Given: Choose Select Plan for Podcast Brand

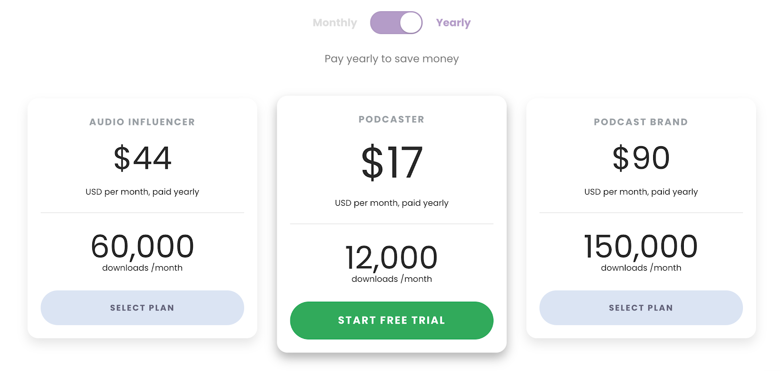Looking at the screenshot, I should [x=640, y=308].
